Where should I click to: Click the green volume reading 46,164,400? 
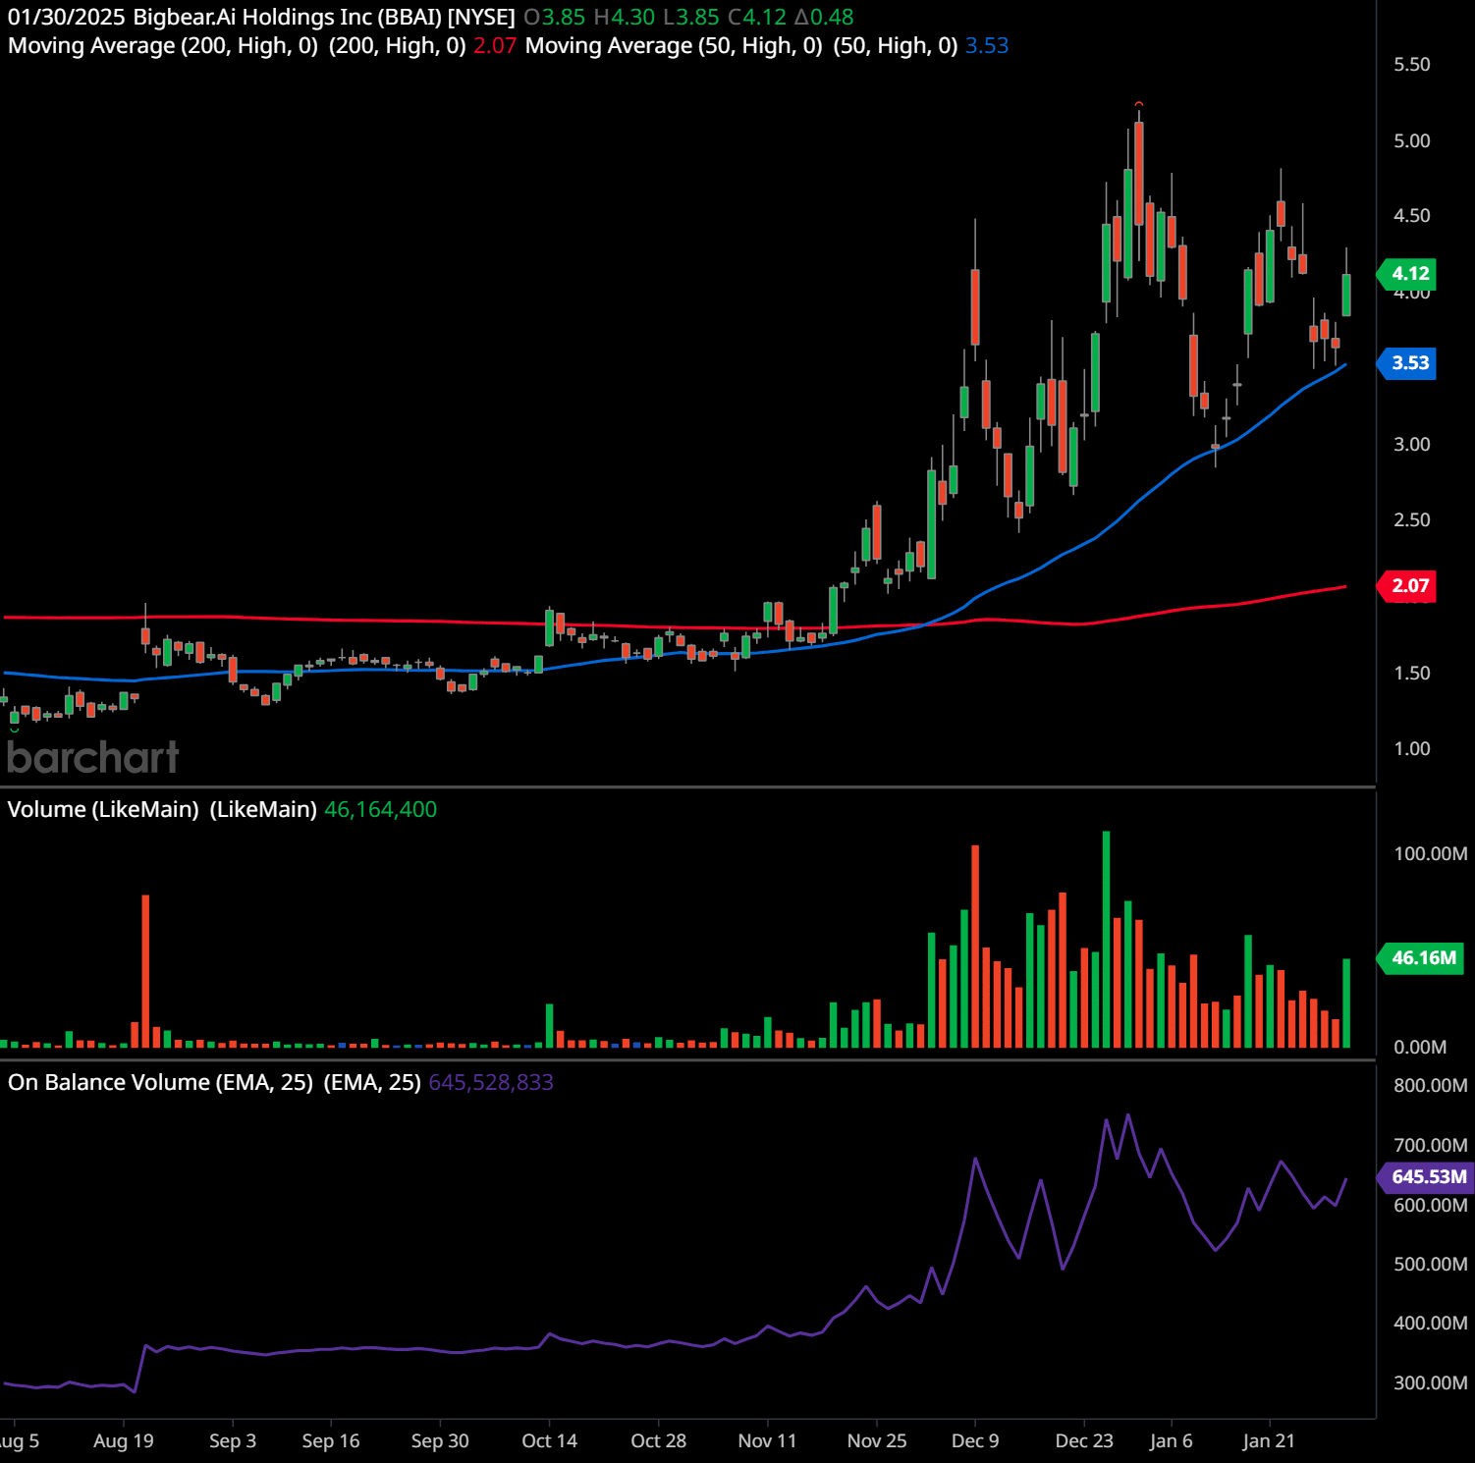tap(380, 809)
